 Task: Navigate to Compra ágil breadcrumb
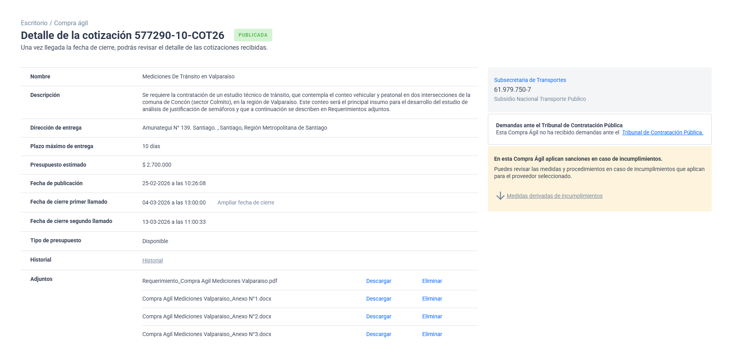(x=71, y=23)
